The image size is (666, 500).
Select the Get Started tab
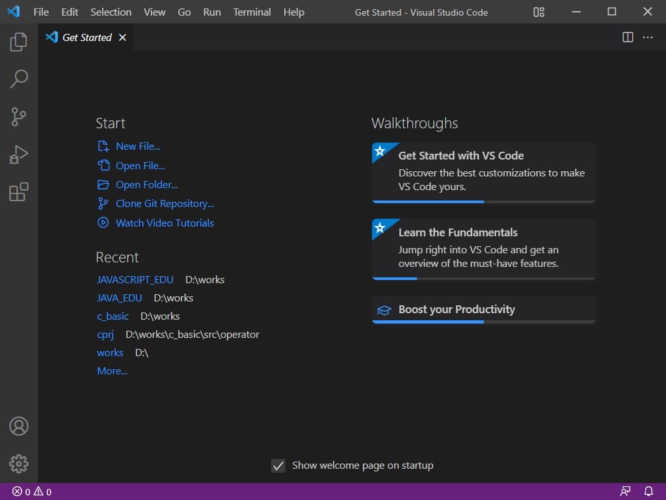[x=87, y=37]
